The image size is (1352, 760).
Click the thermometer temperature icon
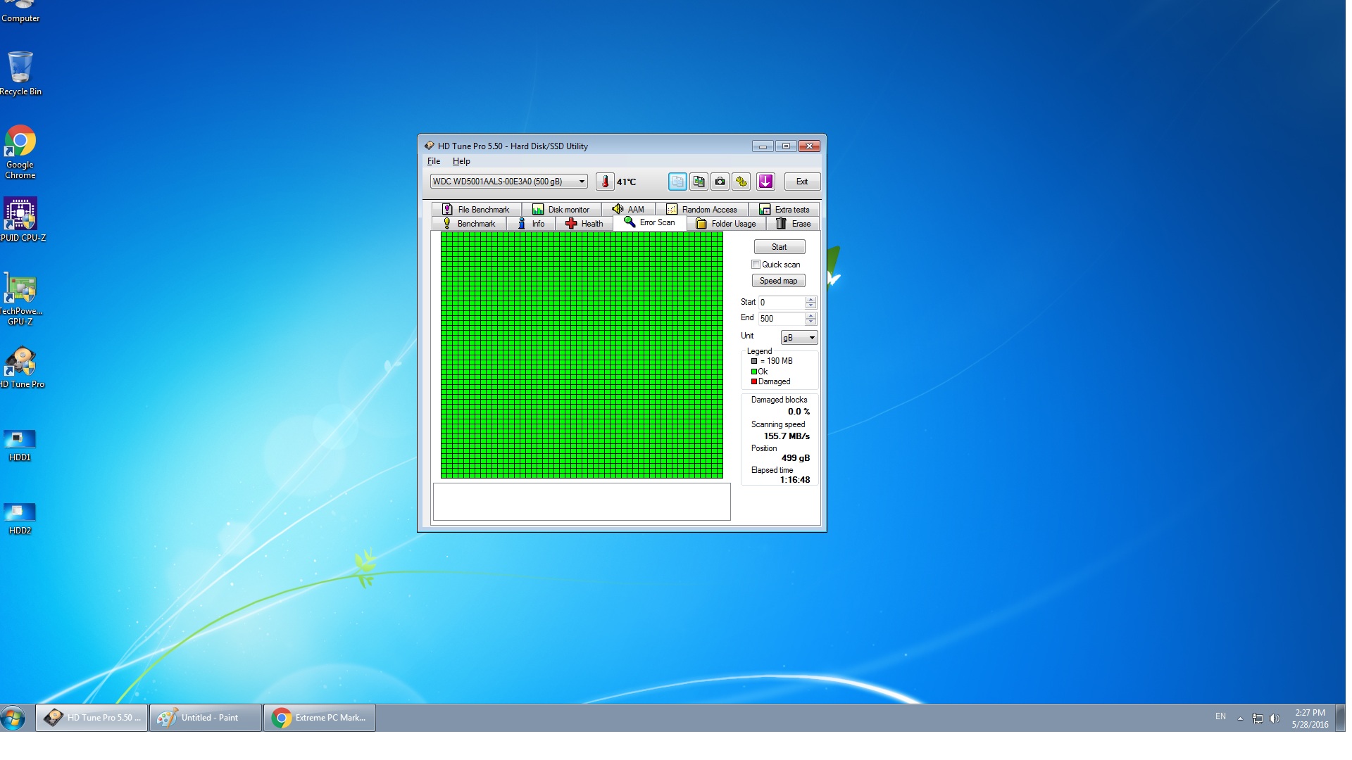click(x=604, y=182)
